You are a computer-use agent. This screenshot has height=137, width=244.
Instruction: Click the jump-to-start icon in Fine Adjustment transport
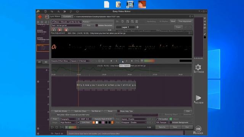tap(111, 61)
